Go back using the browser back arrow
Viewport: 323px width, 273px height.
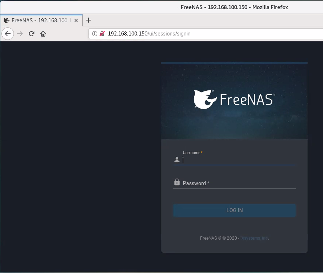[x=8, y=34]
